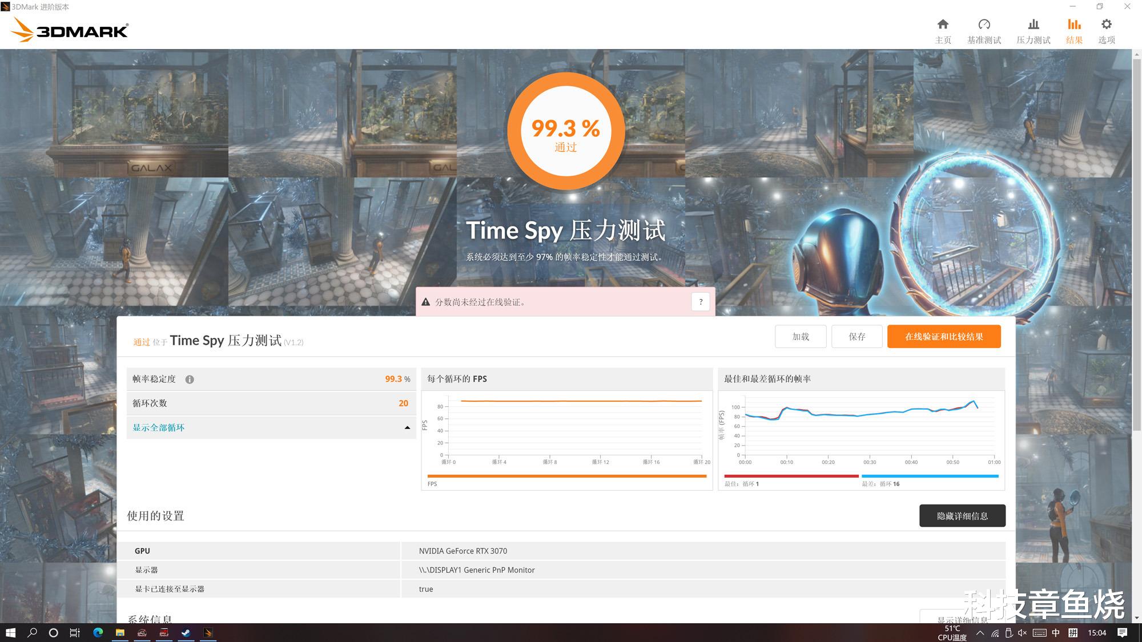Click the muted volume tray icon

[x=1022, y=633]
